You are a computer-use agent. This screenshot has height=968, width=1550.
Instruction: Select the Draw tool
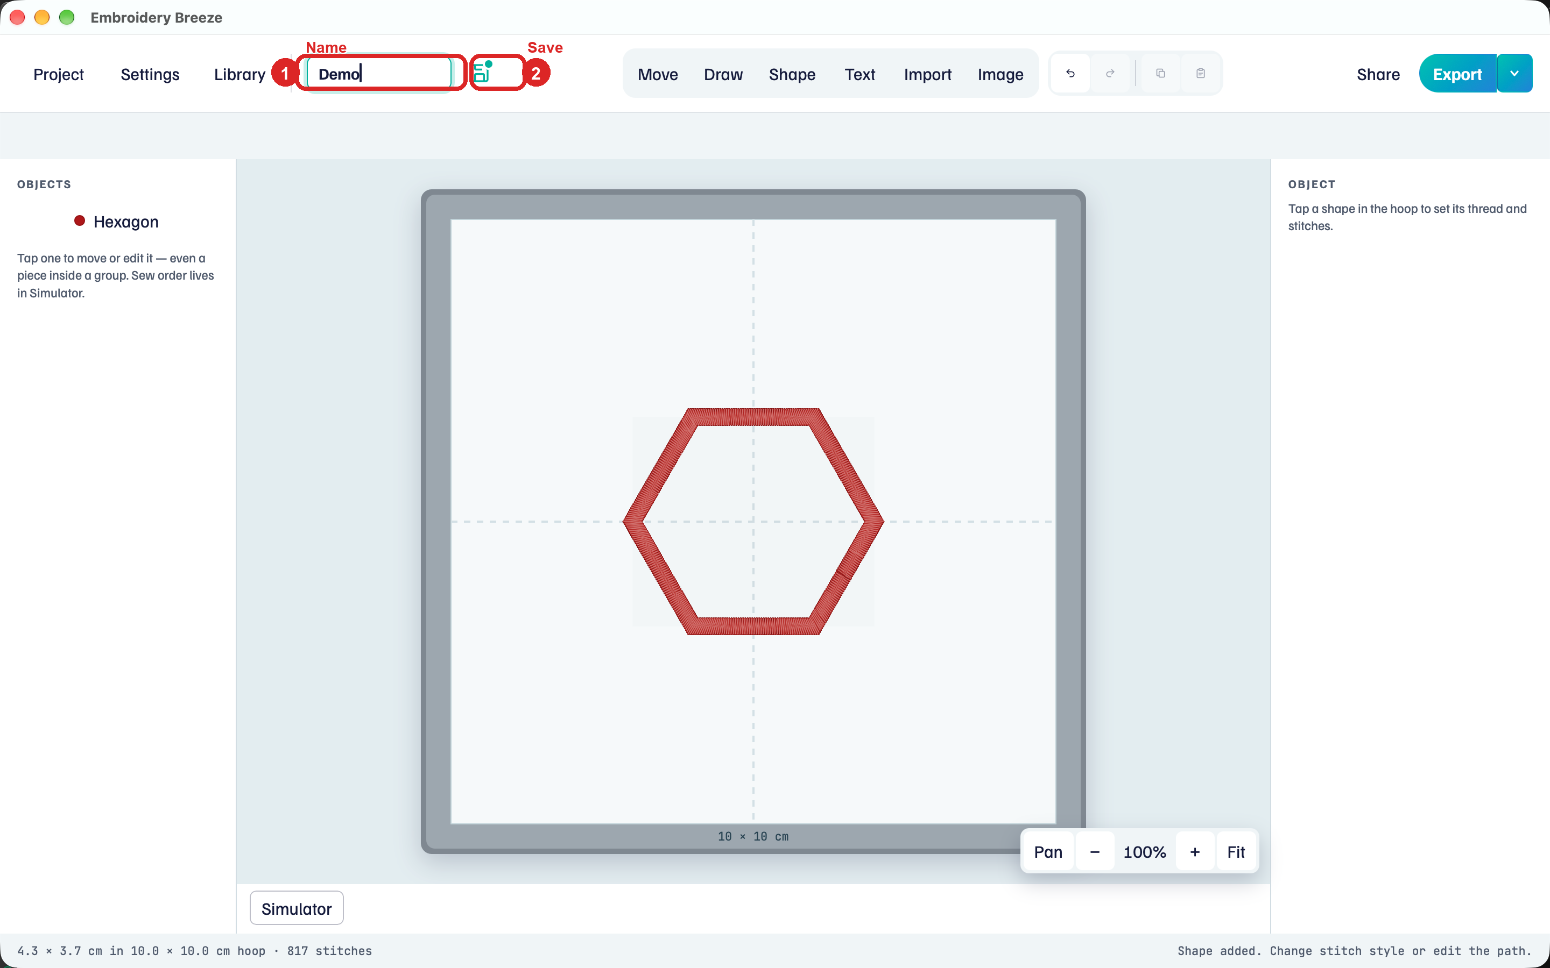point(723,74)
